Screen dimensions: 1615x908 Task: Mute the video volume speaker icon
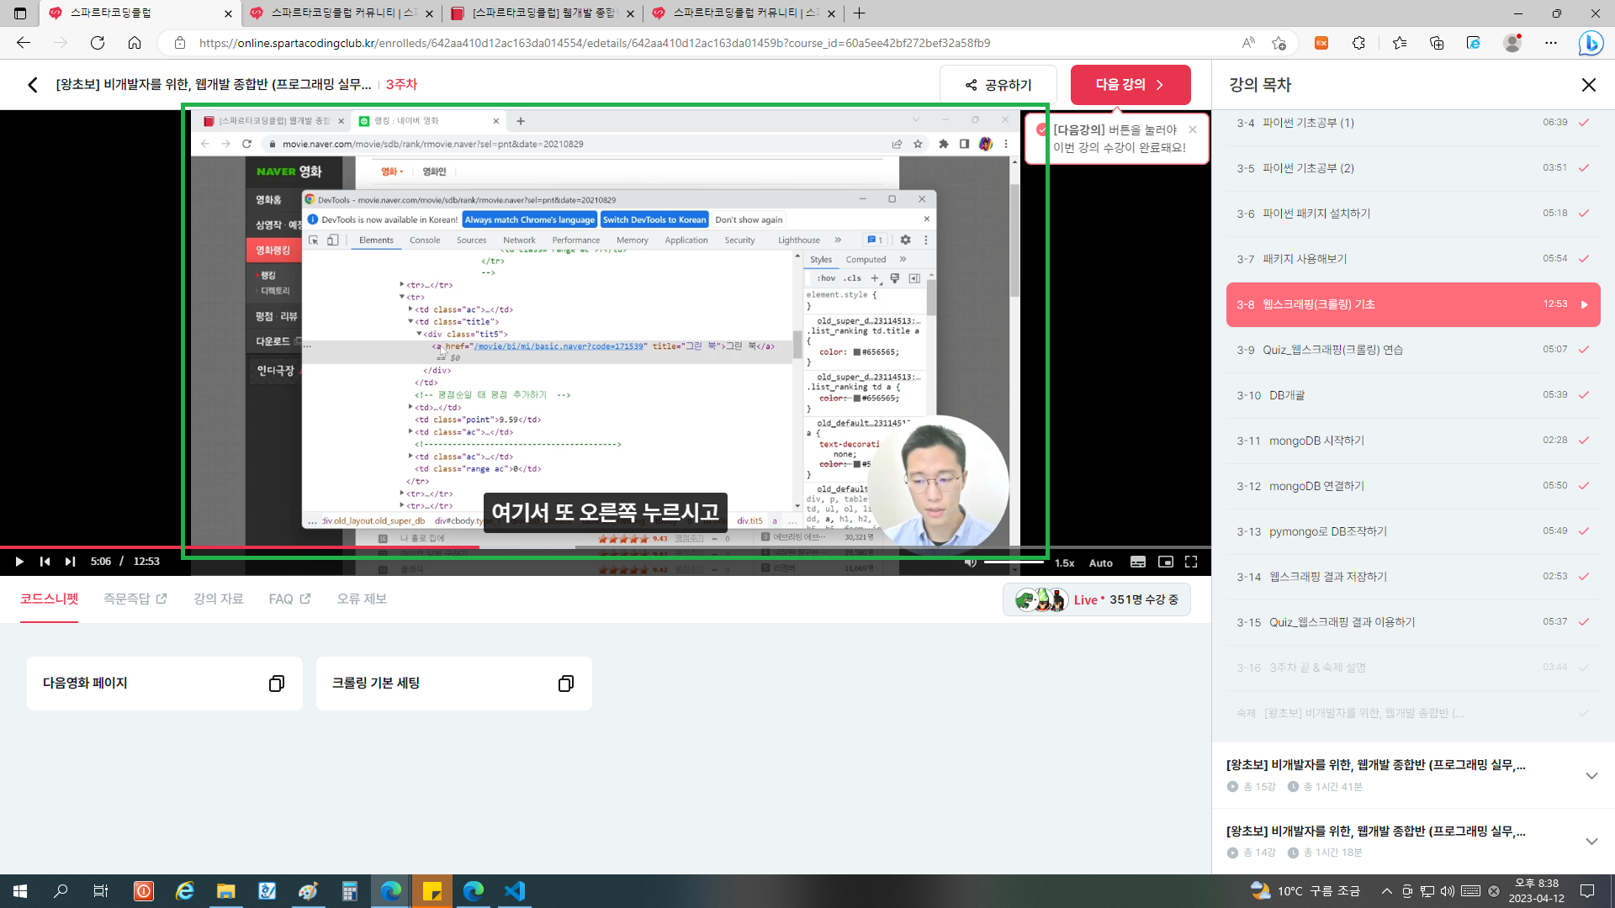(970, 562)
